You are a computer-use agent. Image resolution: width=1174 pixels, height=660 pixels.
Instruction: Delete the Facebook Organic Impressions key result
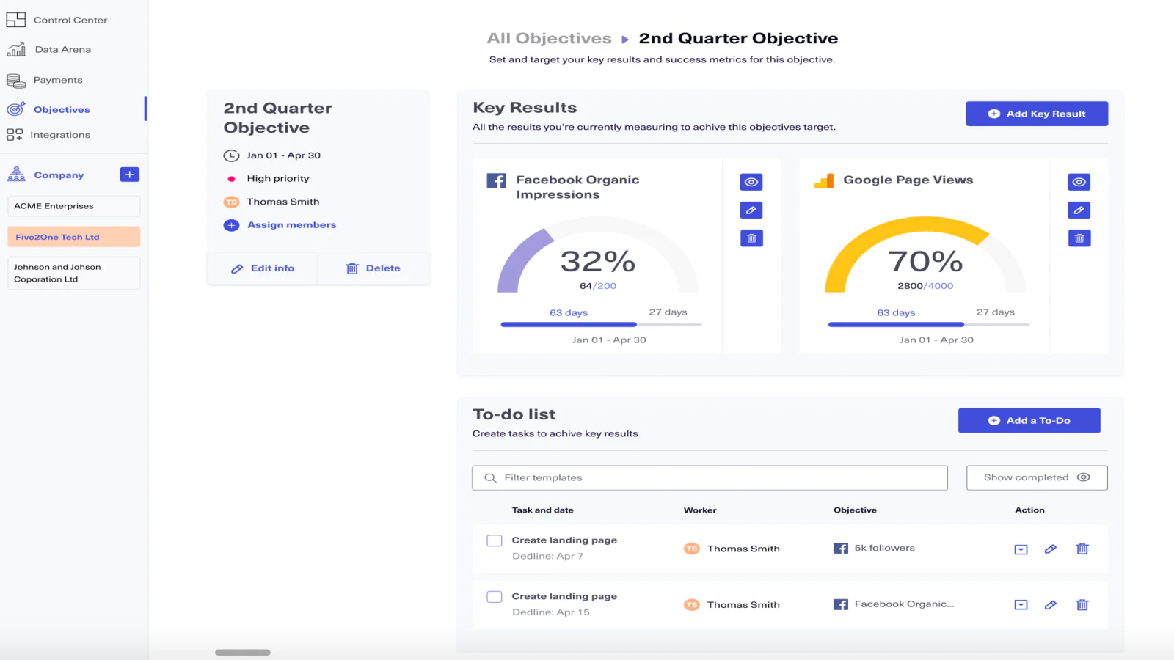point(751,238)
